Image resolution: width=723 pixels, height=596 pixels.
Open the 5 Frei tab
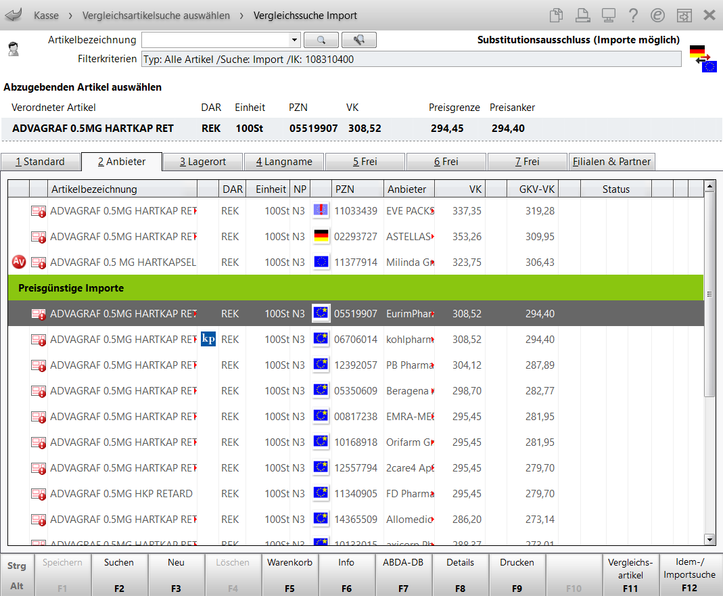[x=365, y=162]
